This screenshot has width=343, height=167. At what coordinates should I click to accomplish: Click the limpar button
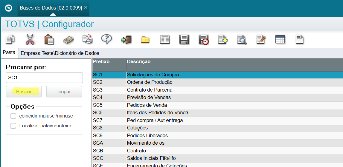[64, 92]
